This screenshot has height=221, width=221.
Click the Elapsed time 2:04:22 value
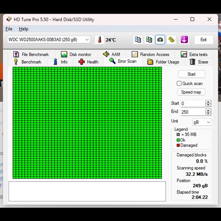tap(200, 197)
